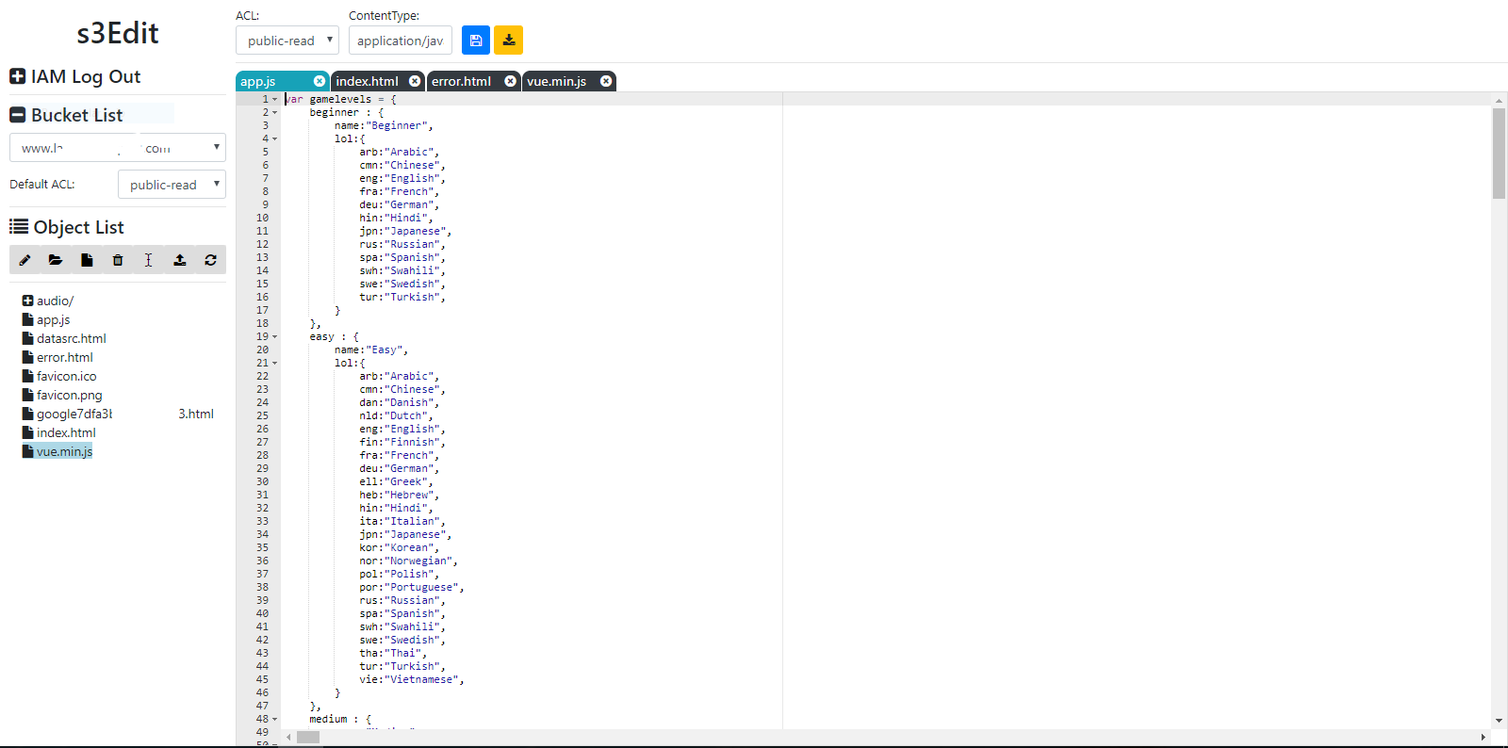Switch to the vue.min.js tab

click(557, 81)
